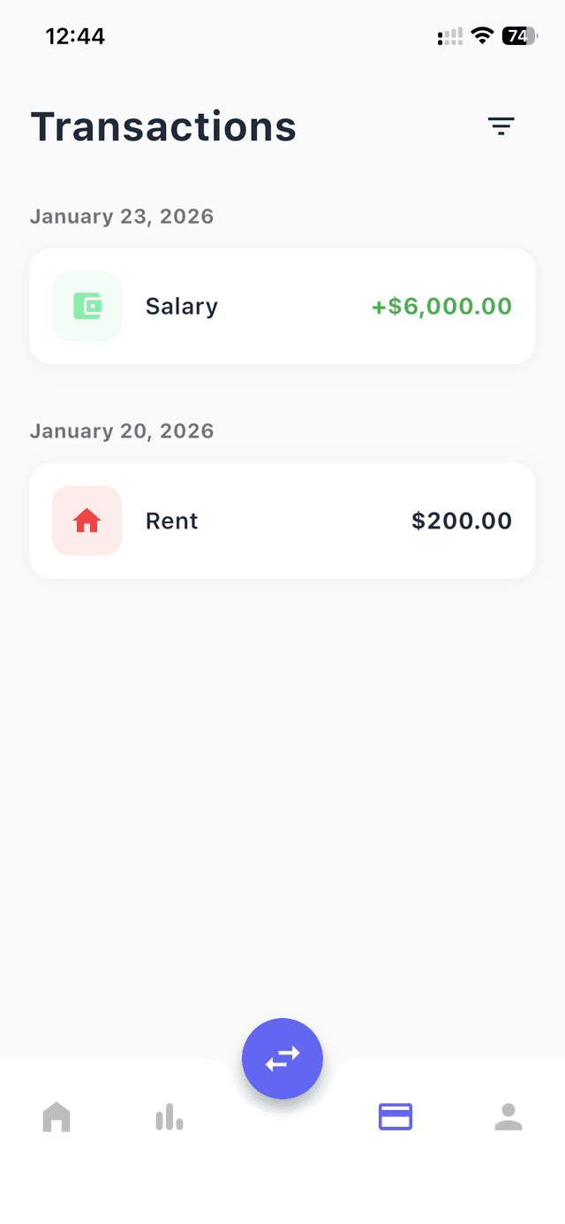Select the Salary transaction card
This screenshot has height=1224, width=565.
point(282,306)
